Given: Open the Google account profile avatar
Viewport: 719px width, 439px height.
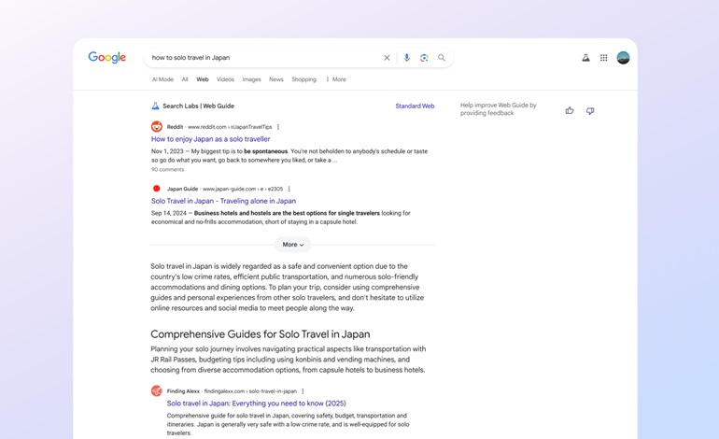Looking at the screenshot, I should 623,58.
